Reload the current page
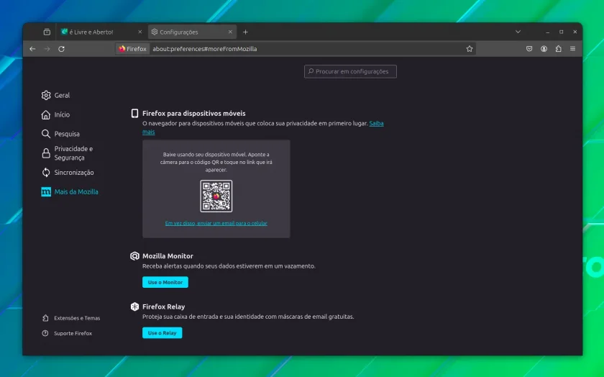 [x=61, y=49]
